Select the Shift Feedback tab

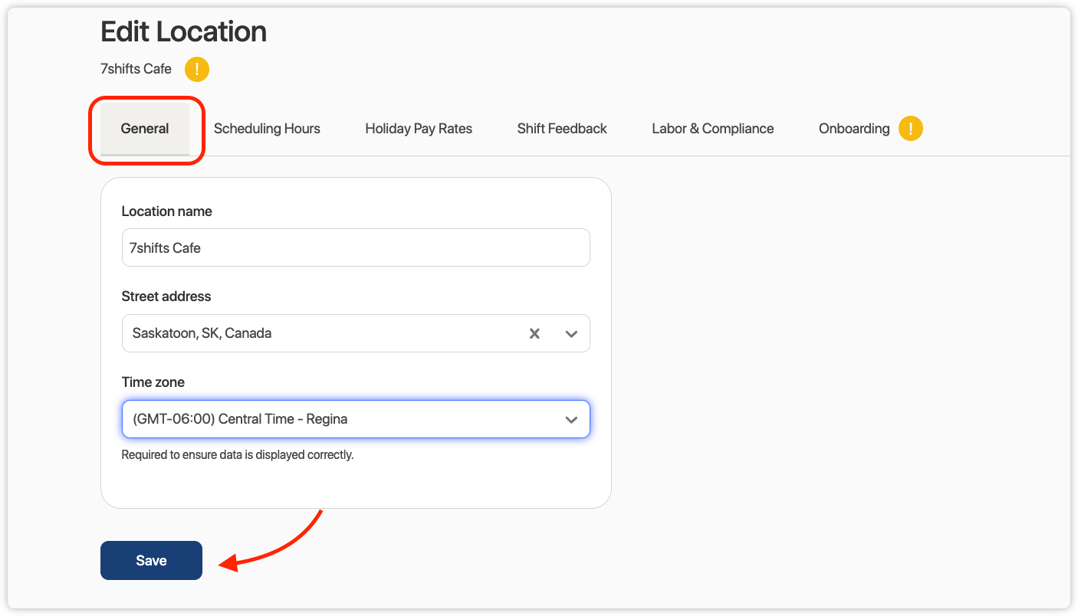point(561,128)
